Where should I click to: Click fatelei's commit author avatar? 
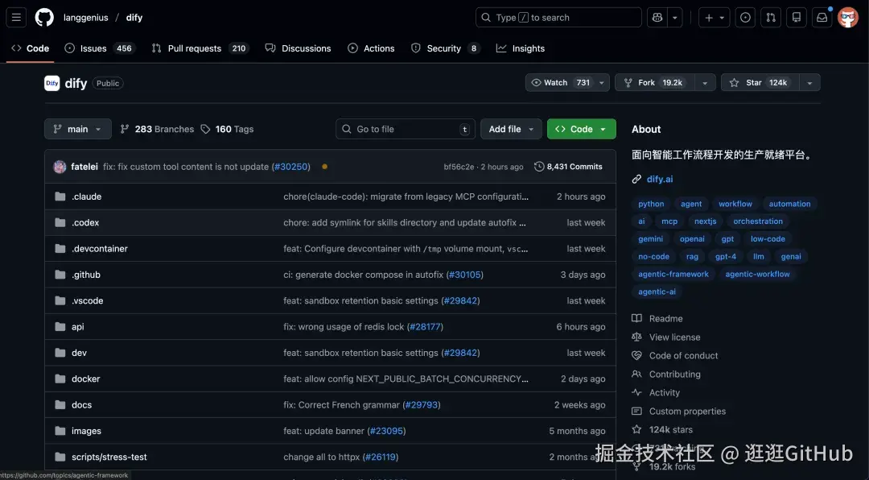tap(60, 167)
